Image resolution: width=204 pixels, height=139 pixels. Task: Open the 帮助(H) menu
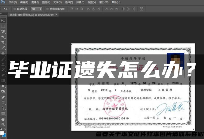click(x=116, y=2)
